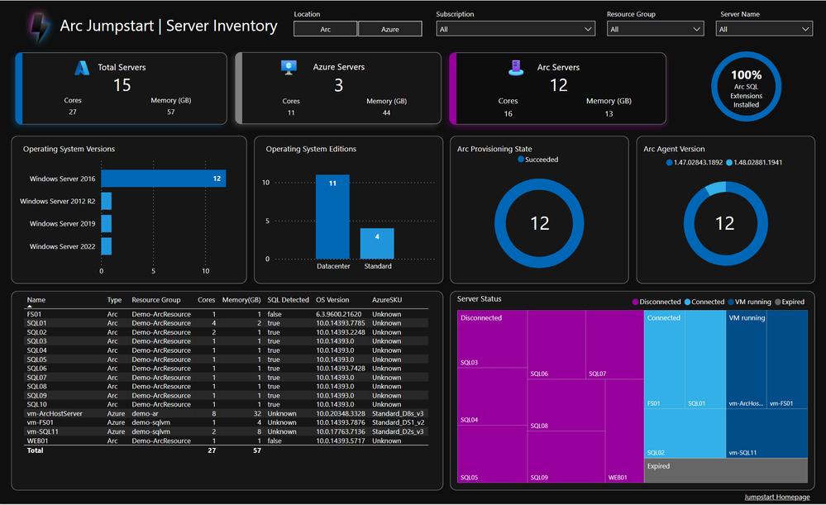The width and height of the screenshot is (826, 505).
Task: Open the Subscription dropdown
Action: (x=515, y=29)
